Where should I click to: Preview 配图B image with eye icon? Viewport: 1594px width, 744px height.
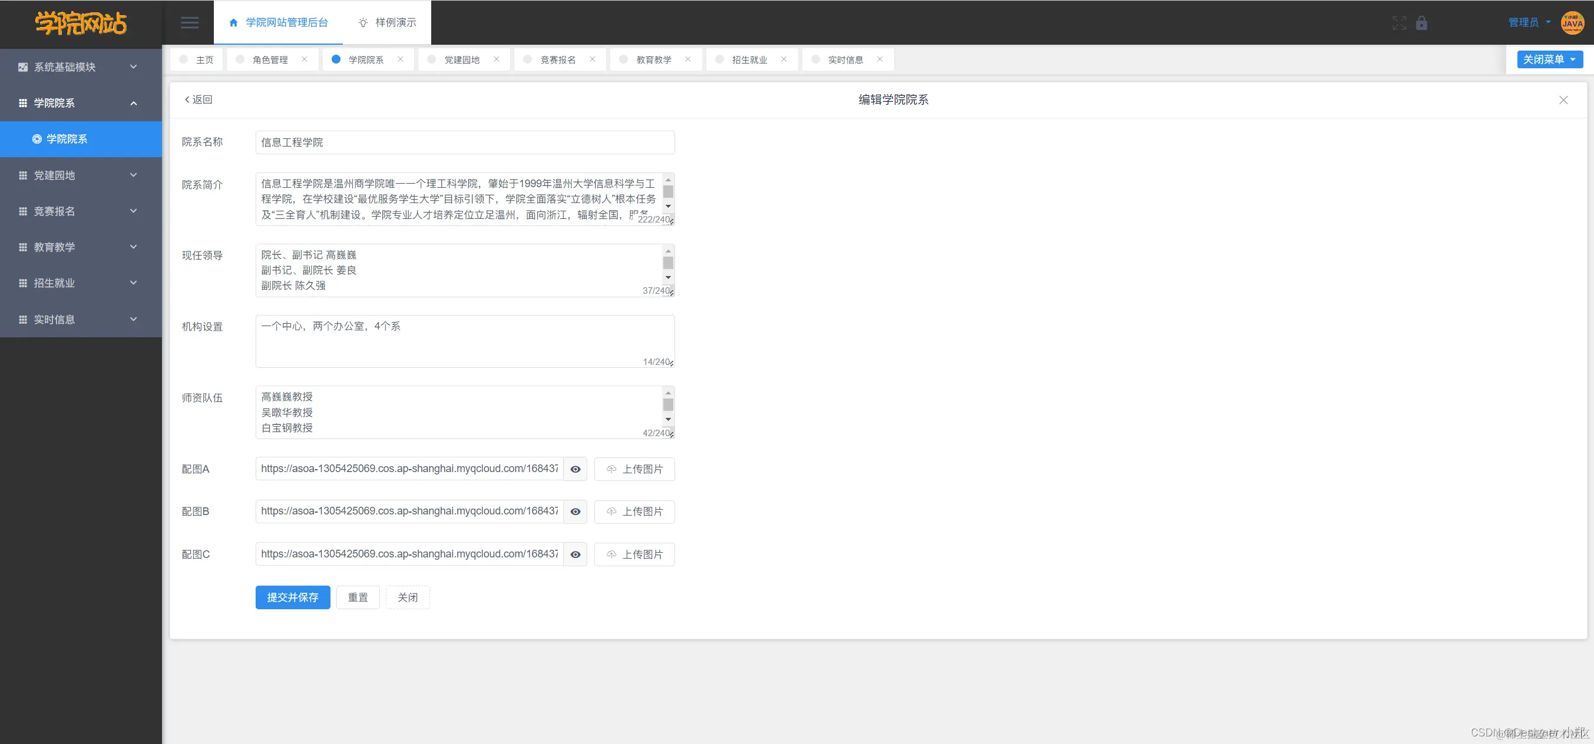point(575,512)
